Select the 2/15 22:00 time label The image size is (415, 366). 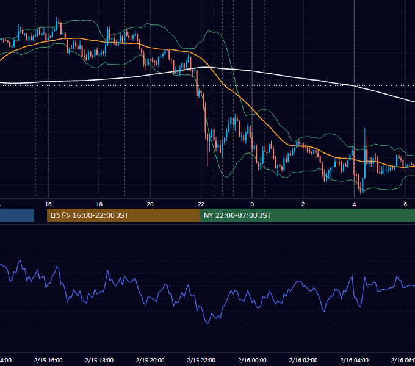pos(201,360)
